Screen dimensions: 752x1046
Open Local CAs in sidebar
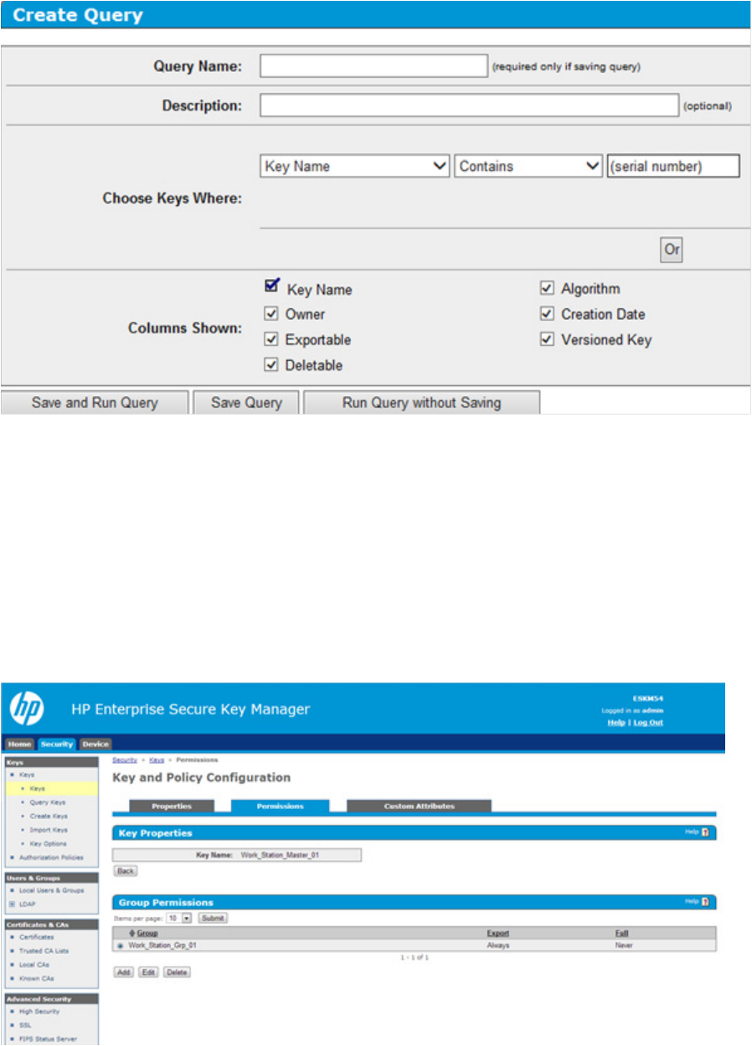tap(33, 964)
